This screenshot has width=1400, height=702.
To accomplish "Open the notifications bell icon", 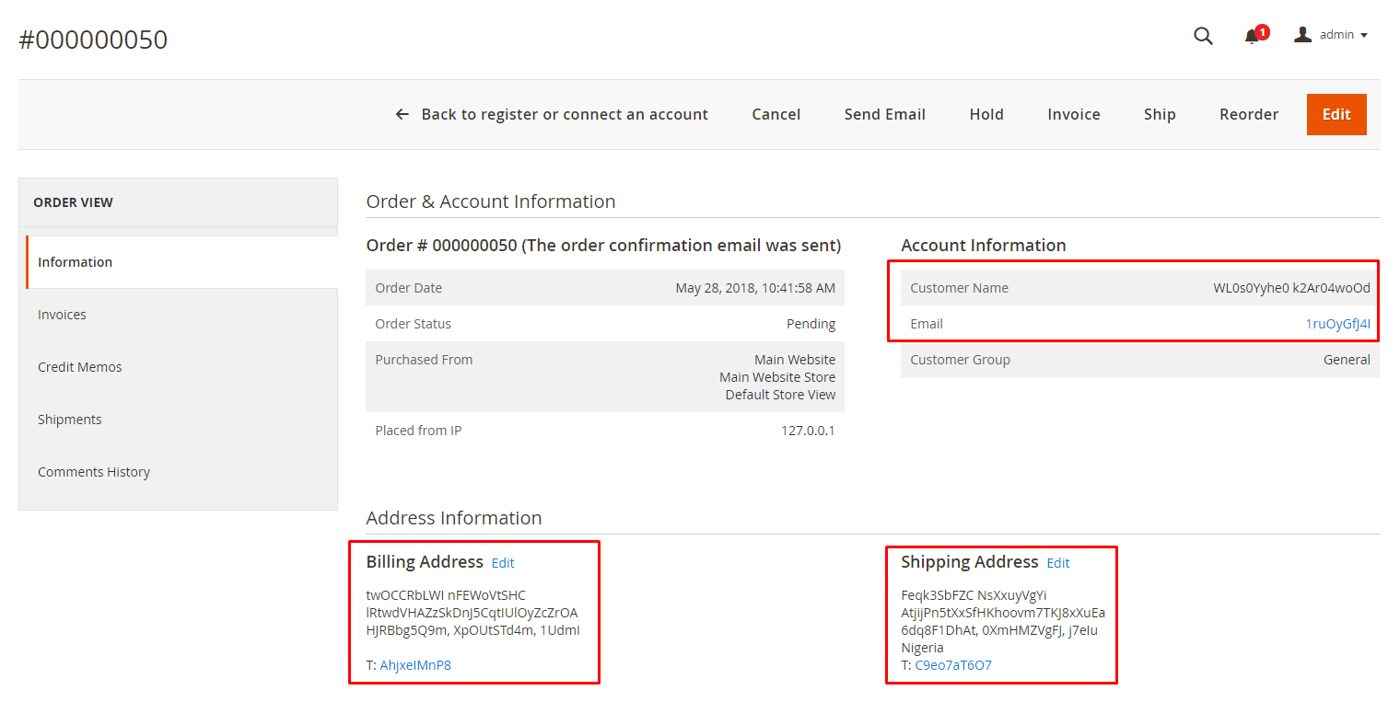I will point(1252,36).
